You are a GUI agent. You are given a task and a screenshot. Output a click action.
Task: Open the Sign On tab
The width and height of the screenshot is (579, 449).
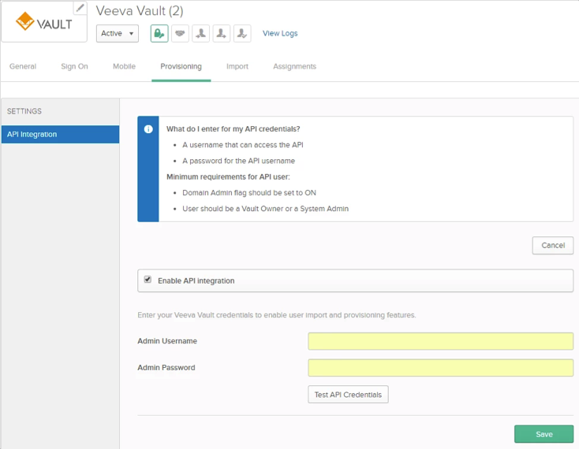[74, 66]
